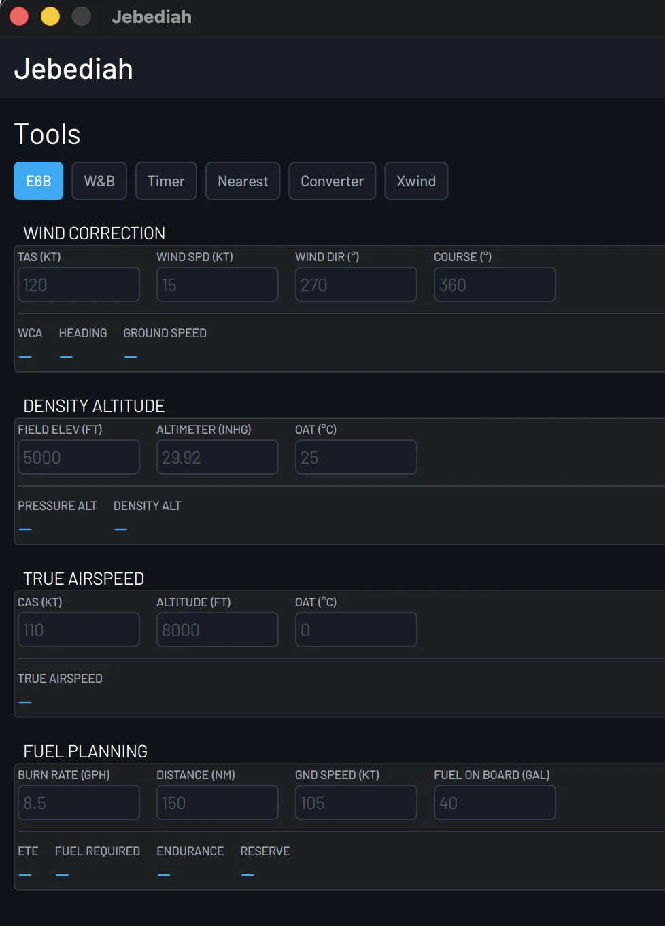Click the Jebediah app title heading
The image size is (665, 926).
pos(73,68)
